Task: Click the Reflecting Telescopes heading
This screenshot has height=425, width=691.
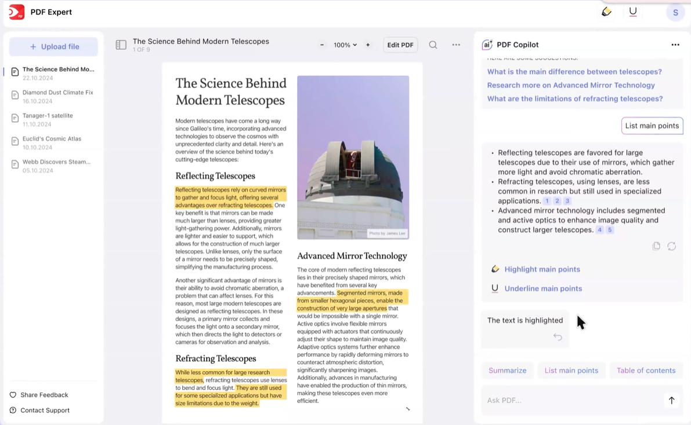Action: tap(215, 176)
